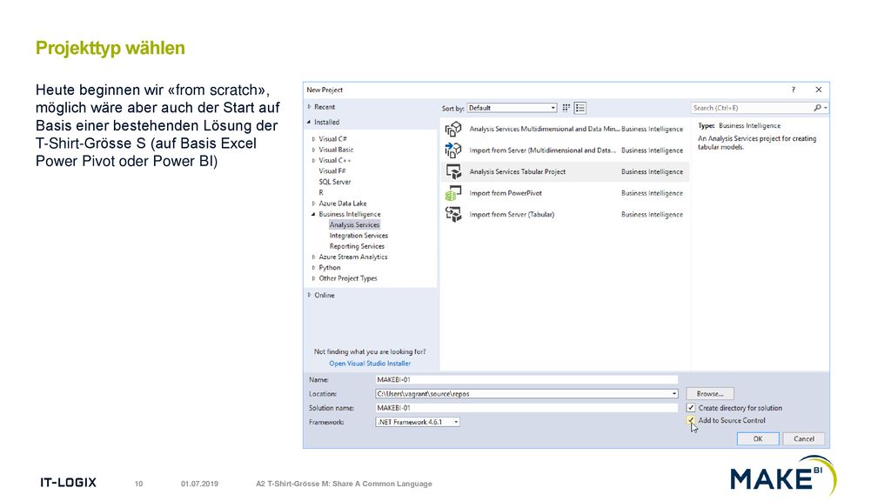
Task: Confirm with the OK button
Action: [758, 439]
